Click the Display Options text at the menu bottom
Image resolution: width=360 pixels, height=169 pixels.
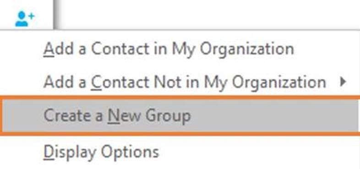click(x=101, y=152)
